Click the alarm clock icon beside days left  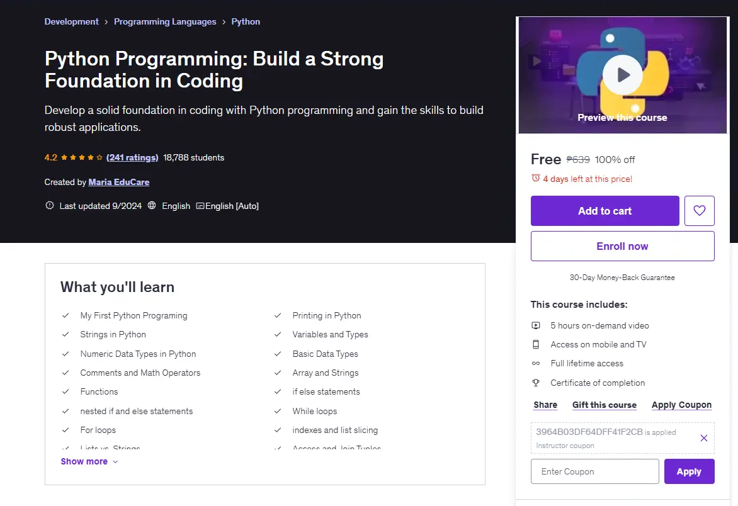coord(536,178)
